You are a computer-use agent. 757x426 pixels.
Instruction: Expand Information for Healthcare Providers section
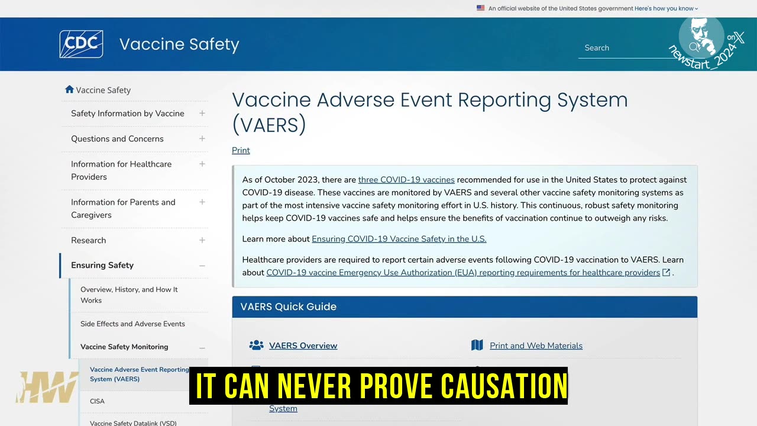point(202,164)
